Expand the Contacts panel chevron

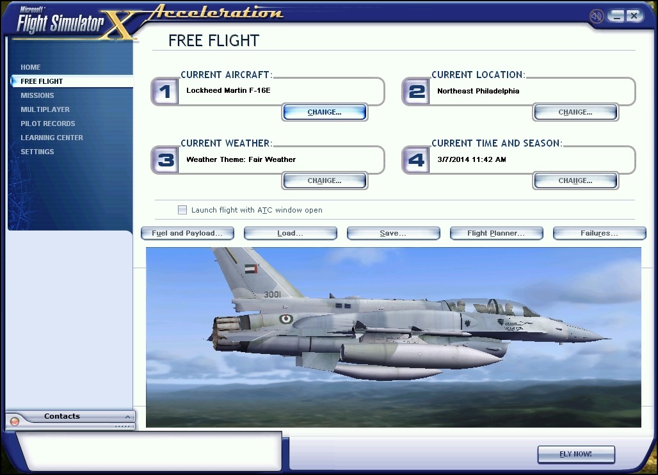click(x=127, y=417)
